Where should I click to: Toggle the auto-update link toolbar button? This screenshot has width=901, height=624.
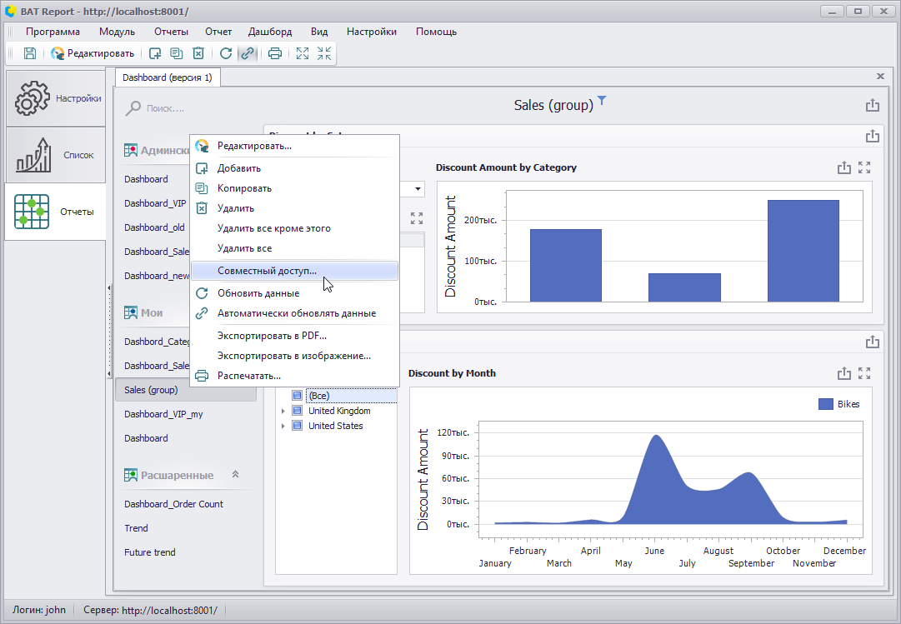248,53
